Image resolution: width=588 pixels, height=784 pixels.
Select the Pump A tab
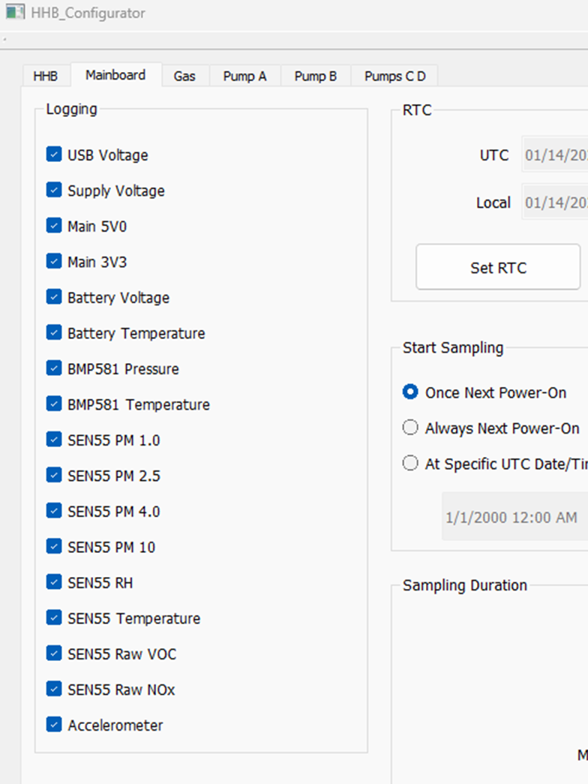coord(244,76)
